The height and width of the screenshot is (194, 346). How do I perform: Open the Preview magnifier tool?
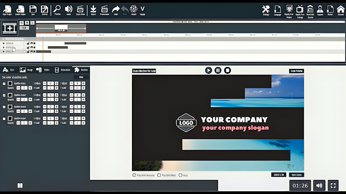tap(57, 10)
